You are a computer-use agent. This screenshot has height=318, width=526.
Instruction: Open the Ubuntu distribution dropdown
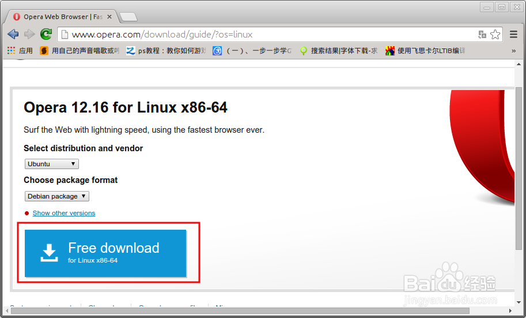52,164
